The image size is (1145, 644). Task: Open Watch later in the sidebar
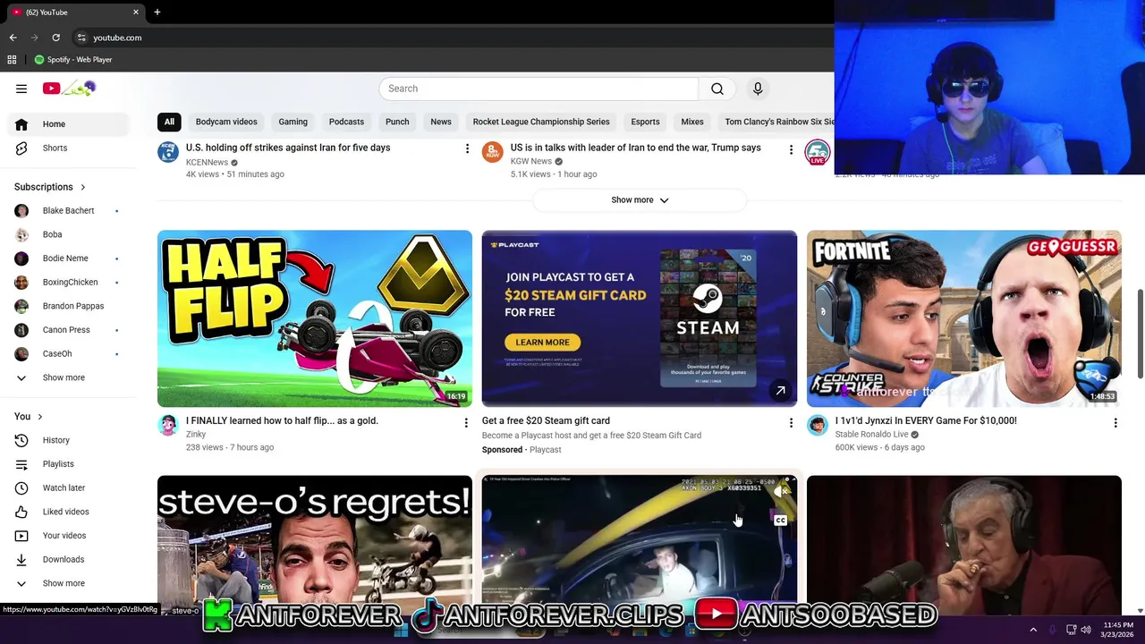pyautogui.click(x=67, y=487)
